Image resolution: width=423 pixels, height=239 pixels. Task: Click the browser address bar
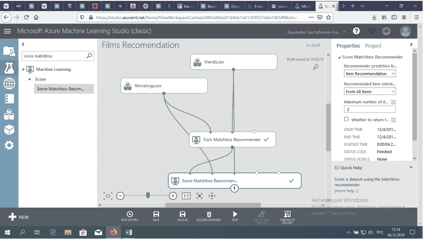point(197,17)
